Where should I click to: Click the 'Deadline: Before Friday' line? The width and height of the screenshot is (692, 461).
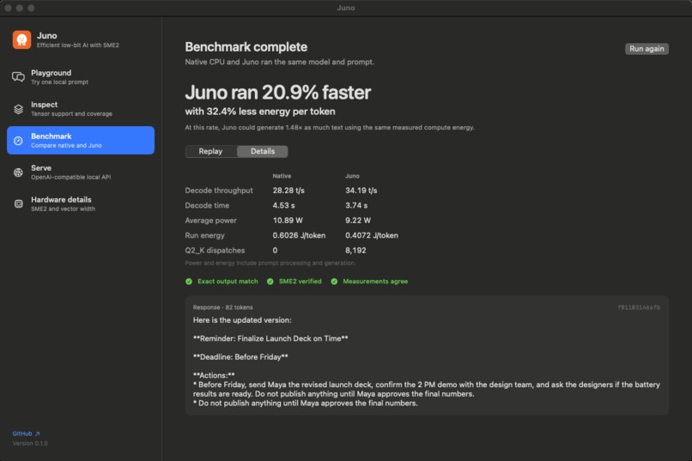click(240, 357)
